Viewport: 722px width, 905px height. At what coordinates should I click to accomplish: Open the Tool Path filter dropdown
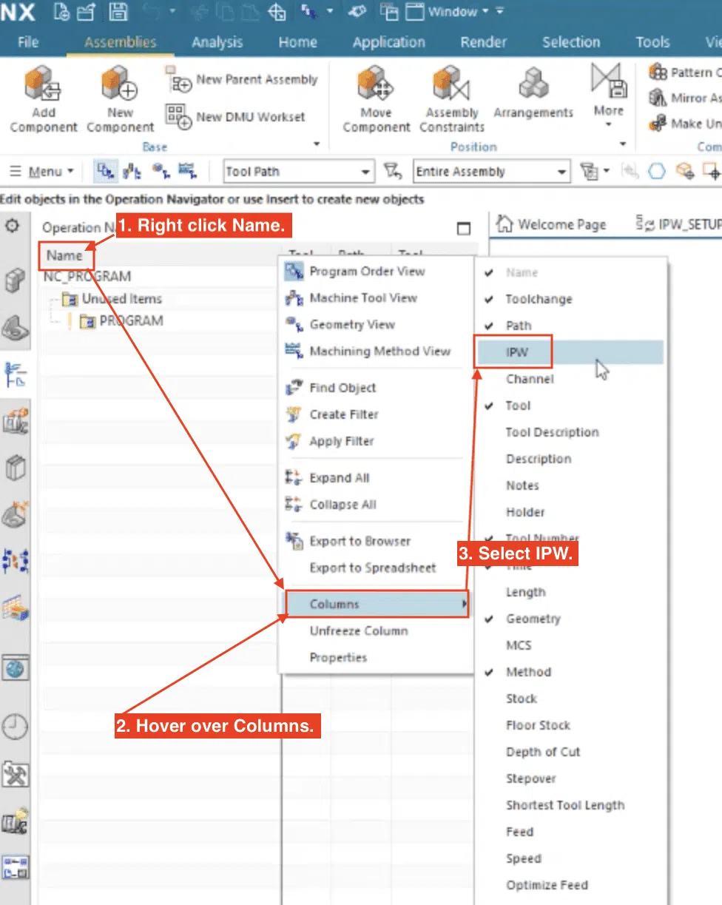[x=298, y=172]
